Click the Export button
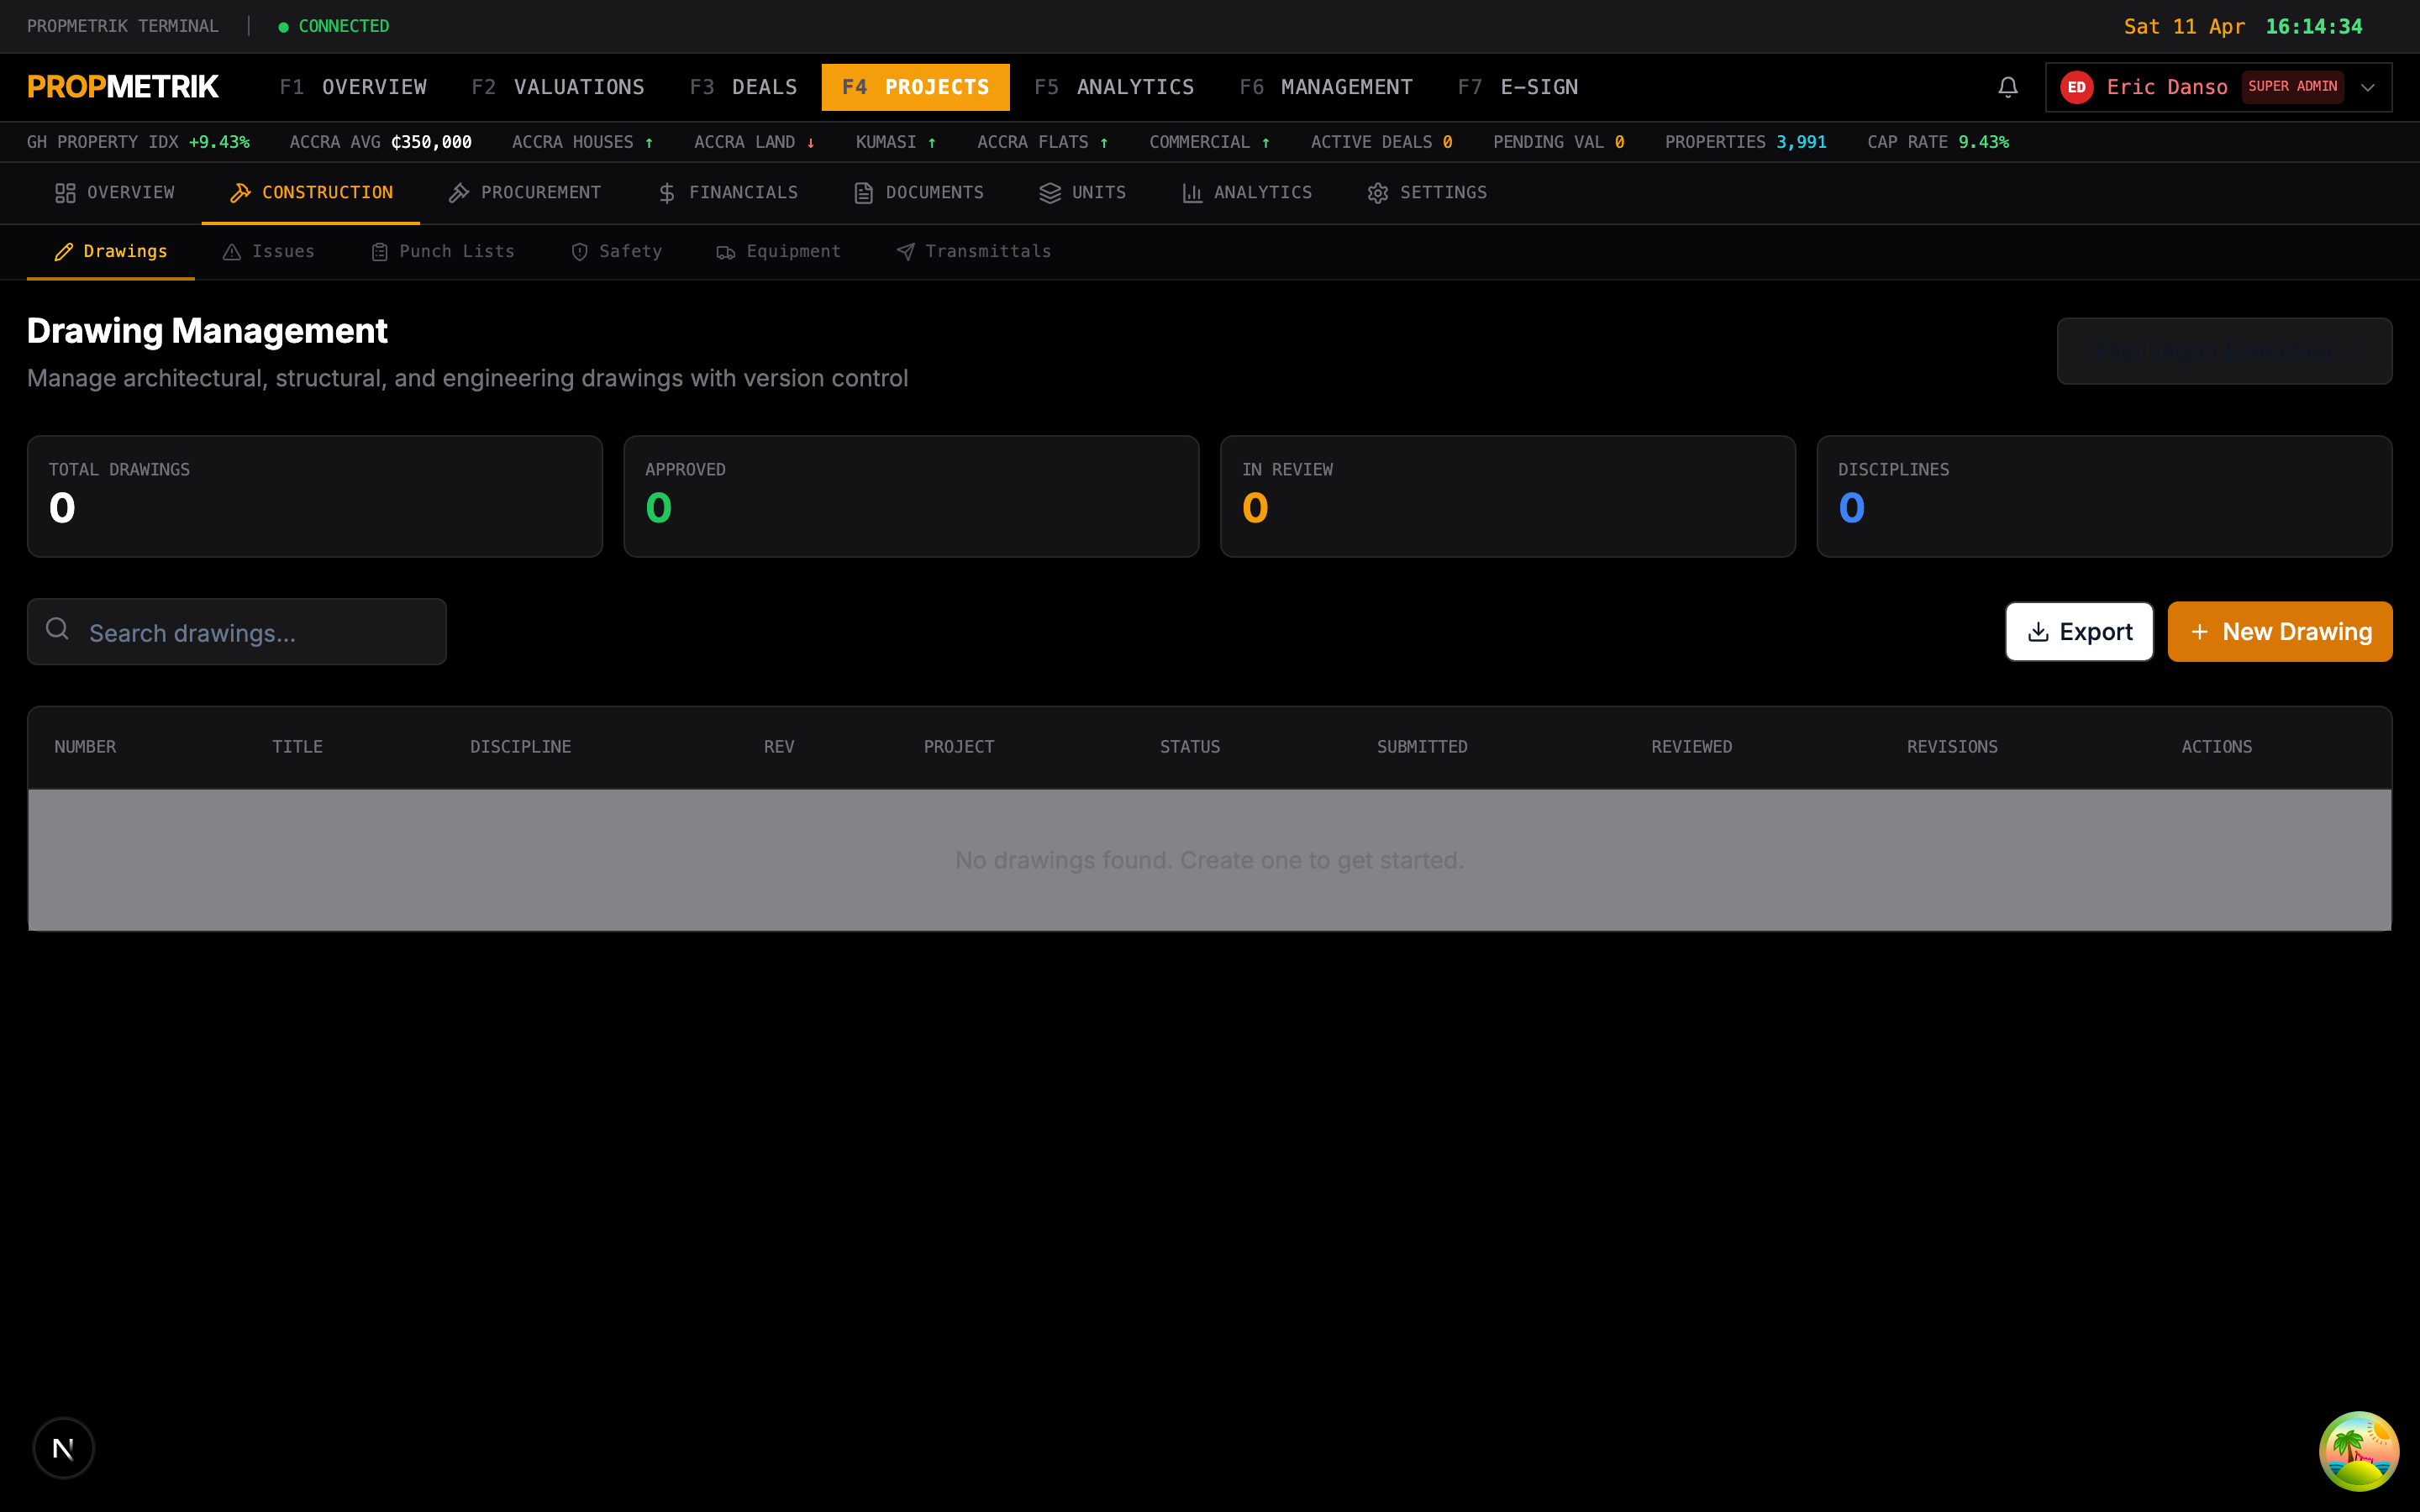Screen dimensions: 2420x1512 2079,632
